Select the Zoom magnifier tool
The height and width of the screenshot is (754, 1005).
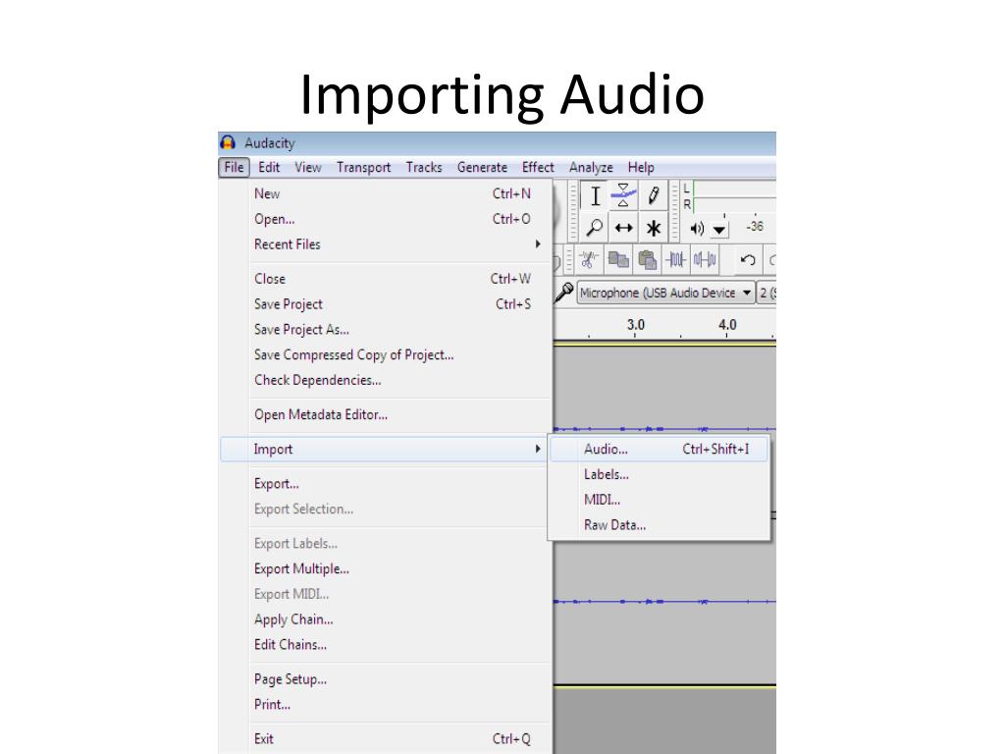pos(595,228)
